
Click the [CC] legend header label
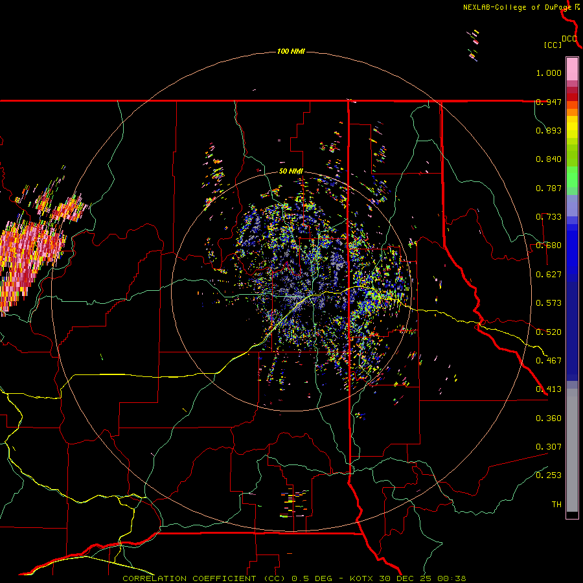tap(553, 45)
